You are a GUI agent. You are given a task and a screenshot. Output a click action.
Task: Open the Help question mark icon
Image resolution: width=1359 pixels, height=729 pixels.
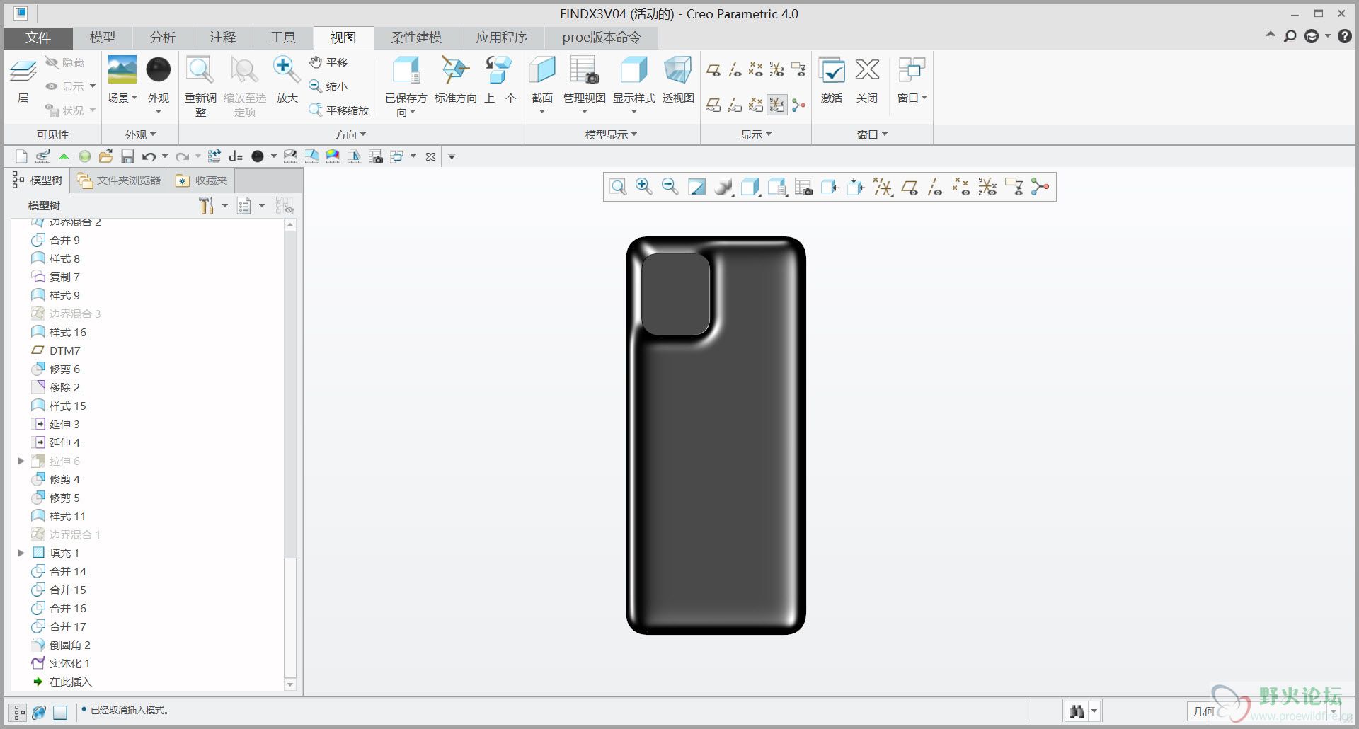[1345, 36]
